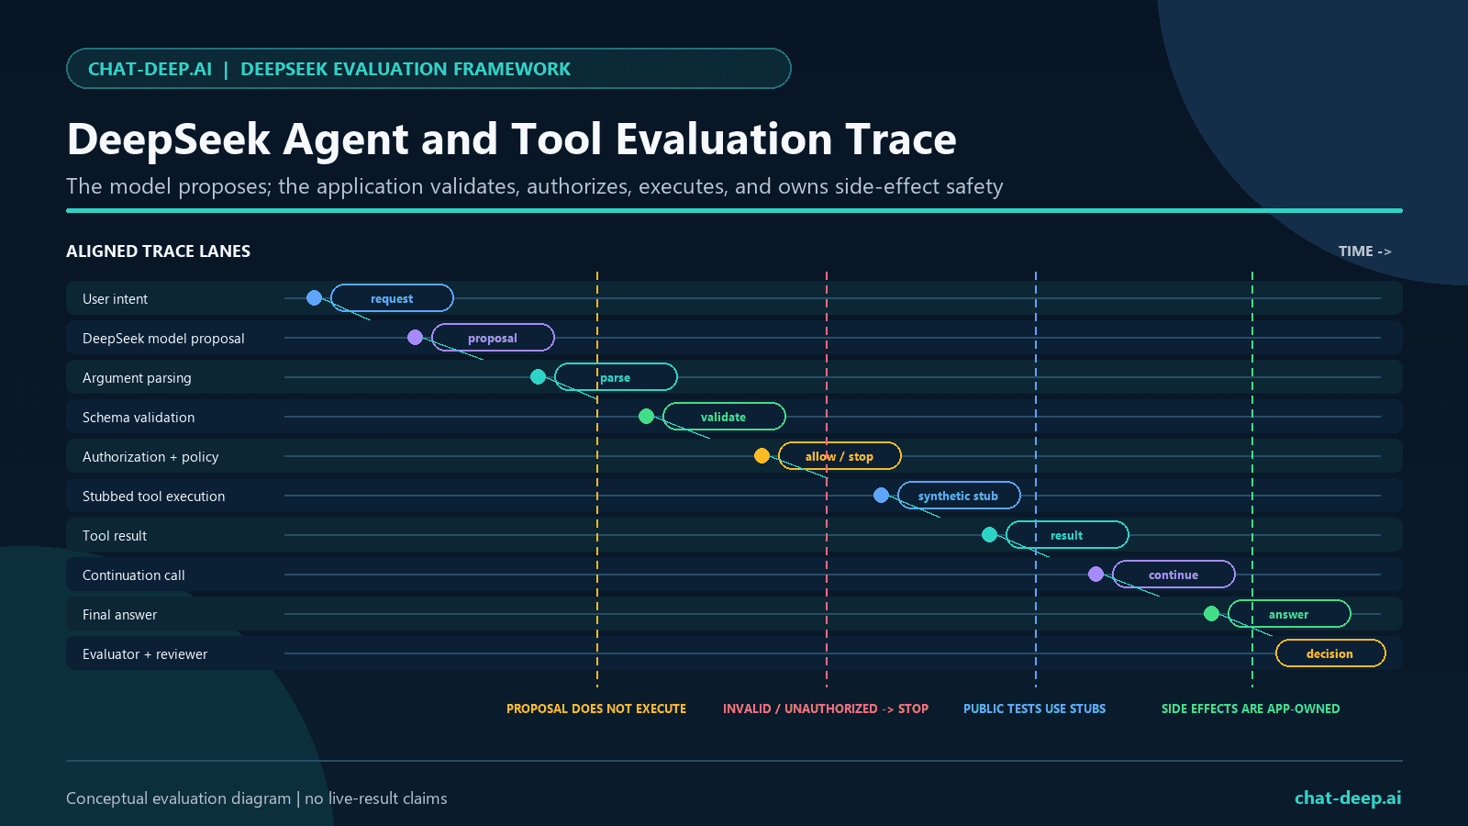
Task: Select the 'result' pill
Action: 1067,535
